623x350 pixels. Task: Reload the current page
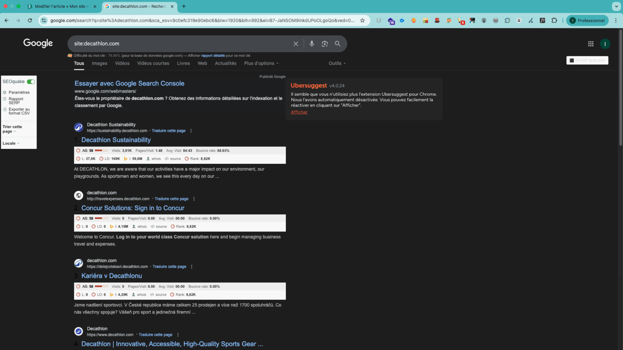click(x=30, y=20)
